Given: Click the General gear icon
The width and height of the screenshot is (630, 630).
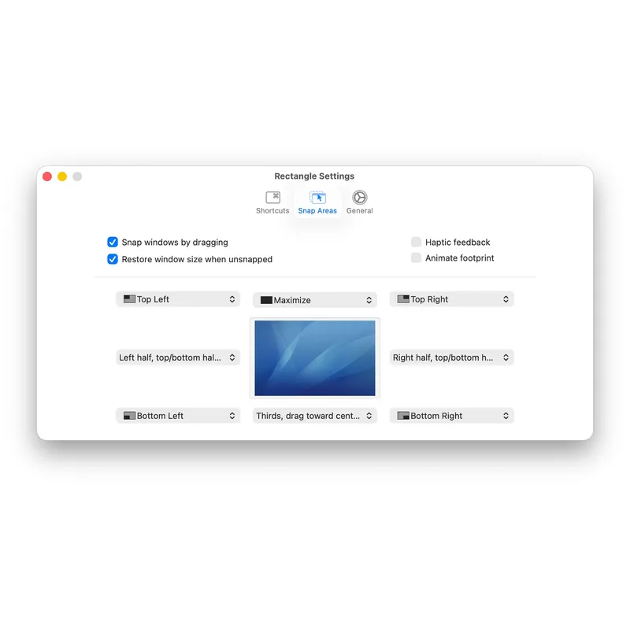Looking at the screenshot, I should (359, 197).
